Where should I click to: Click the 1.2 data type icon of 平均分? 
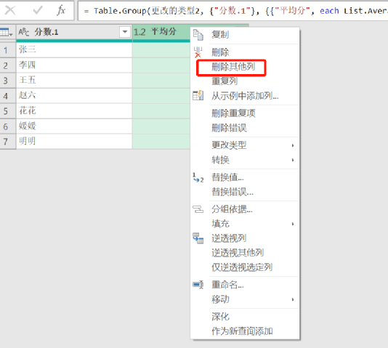coord(140,32)
